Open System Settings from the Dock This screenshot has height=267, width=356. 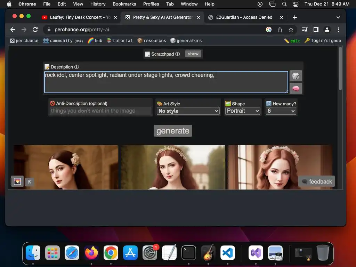coord(150,253)
